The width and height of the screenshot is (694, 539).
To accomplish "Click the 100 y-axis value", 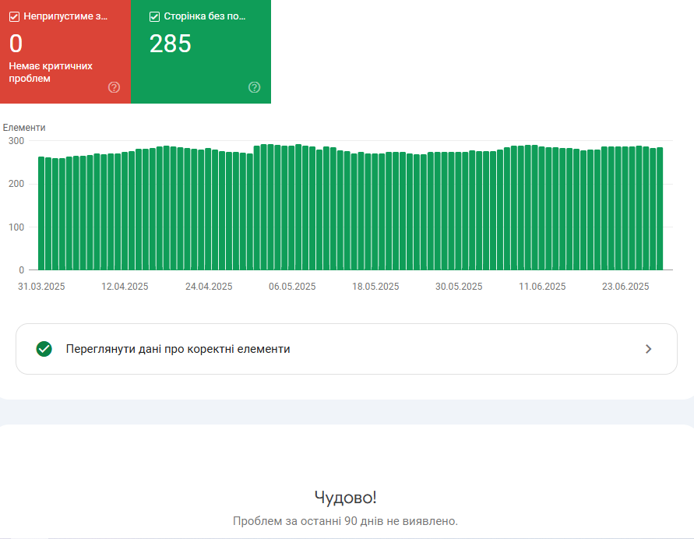I will (x=16, y=227).
